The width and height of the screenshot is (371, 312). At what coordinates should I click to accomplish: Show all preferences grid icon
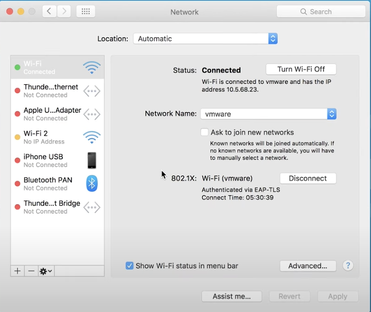coord(86,11)
